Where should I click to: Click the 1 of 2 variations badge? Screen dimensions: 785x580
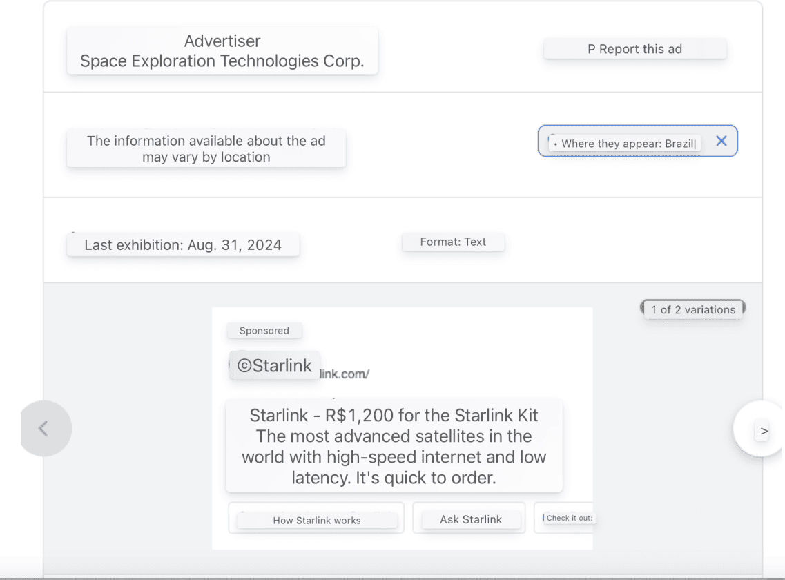(693, 309)
